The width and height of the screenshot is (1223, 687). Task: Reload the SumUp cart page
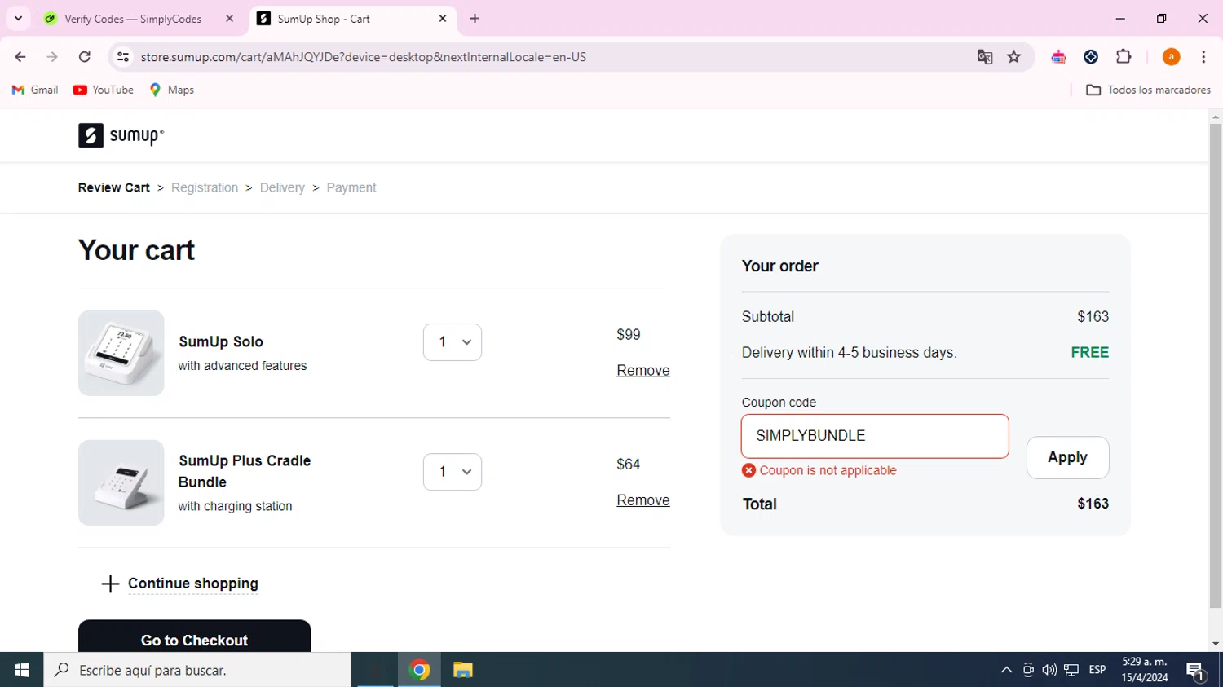pyautogui.click(x=85, y=57)
